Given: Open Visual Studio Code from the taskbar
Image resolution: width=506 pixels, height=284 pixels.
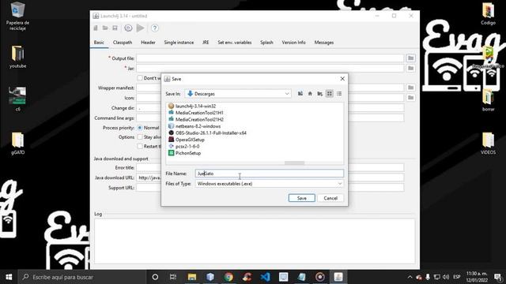Looking at the screenshot, I should tap(265, 277).
